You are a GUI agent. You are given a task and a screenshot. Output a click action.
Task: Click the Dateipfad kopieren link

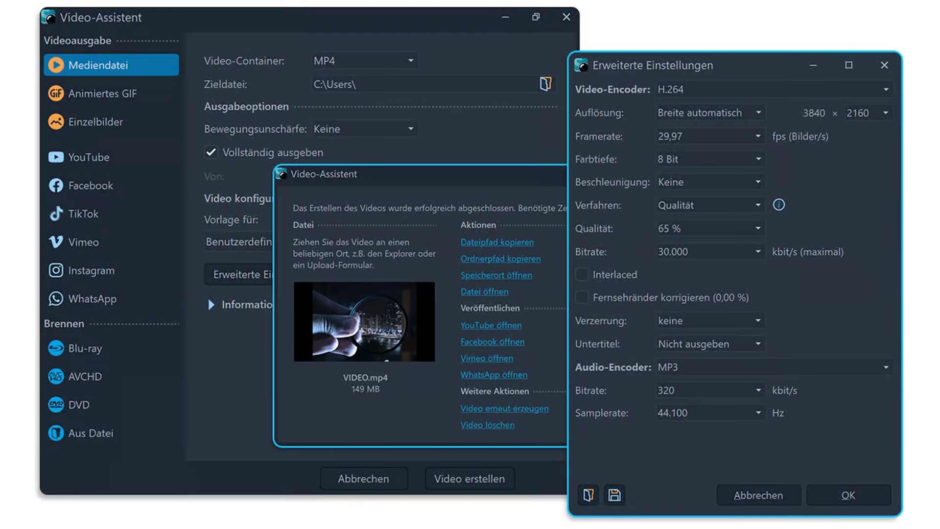click(497, 242)
